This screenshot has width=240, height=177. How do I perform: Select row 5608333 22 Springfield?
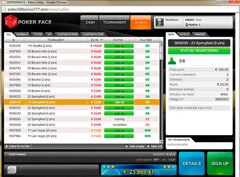click(x=82, y=108)
